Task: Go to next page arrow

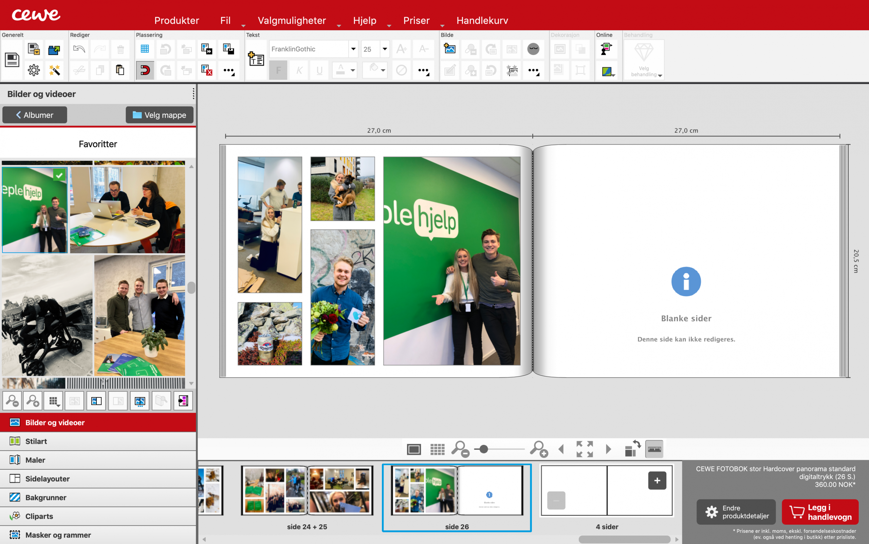Action: 608,449
